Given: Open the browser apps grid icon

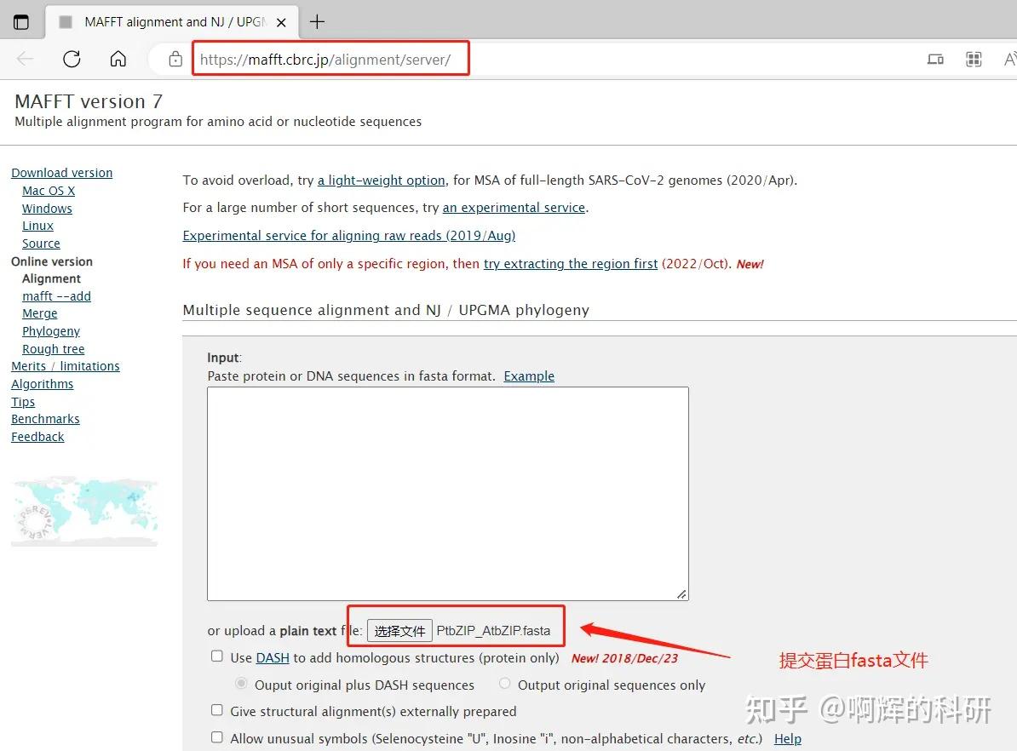Looking at the screenshot, I should 974,59.
